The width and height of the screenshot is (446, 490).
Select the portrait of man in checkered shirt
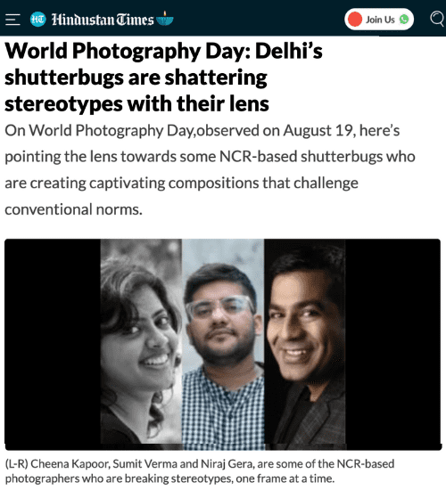click(x=223, y=345)
